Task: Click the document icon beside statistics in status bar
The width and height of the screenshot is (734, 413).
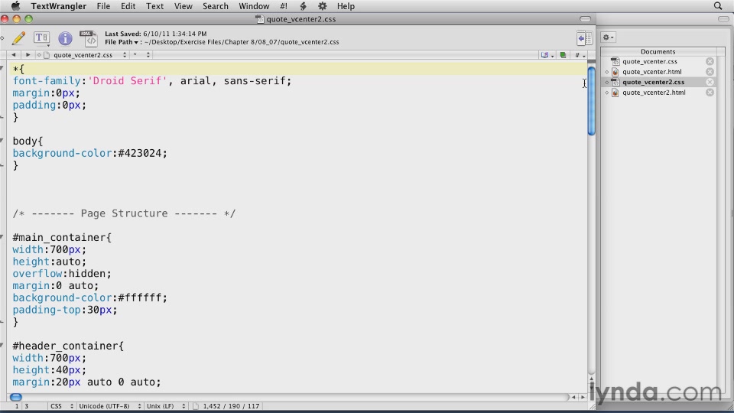Action: tap(196, 406)
